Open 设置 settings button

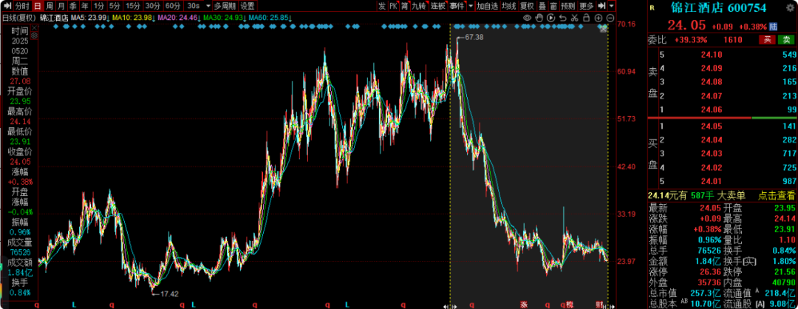click(248, 6)
